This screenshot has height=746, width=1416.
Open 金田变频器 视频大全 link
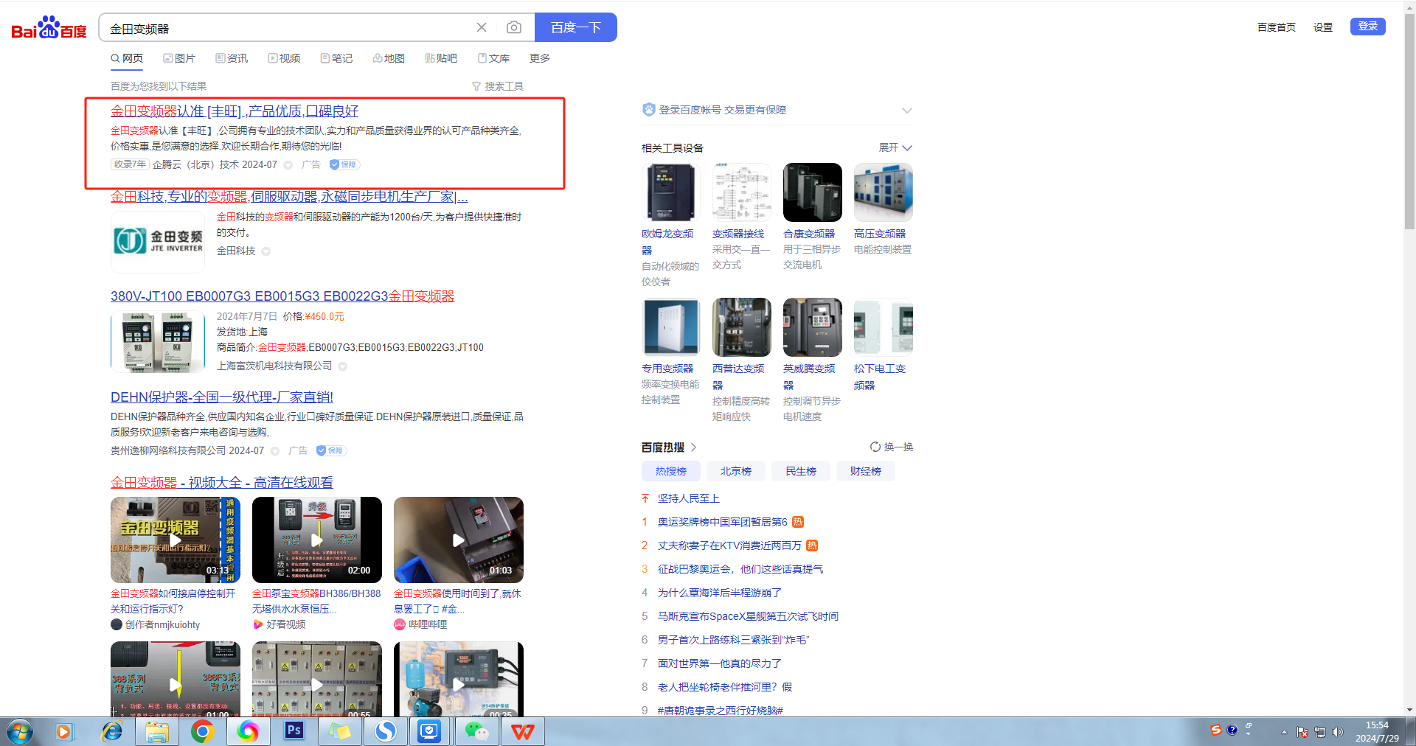[x=222, y=483]
